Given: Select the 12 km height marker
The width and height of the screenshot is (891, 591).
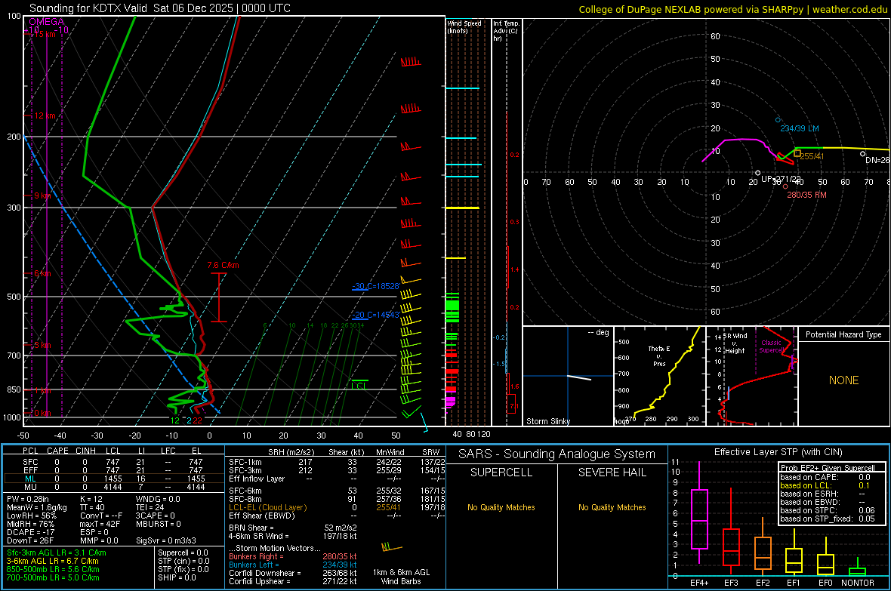Looking at the screenshot, I should pos(44,115).
